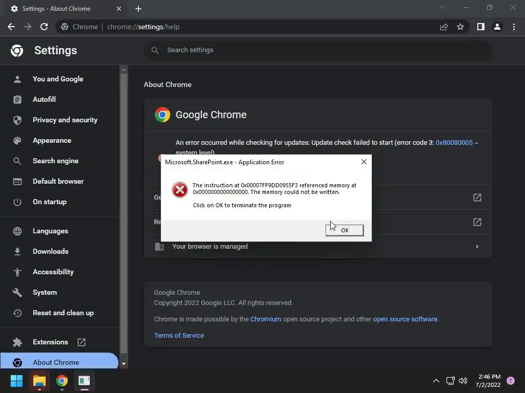The width and height of the screenshot is (525, 393).
Task: Click OK in the SharePoint error dialog
Action: pyautogui.click(x=345, y=230)
